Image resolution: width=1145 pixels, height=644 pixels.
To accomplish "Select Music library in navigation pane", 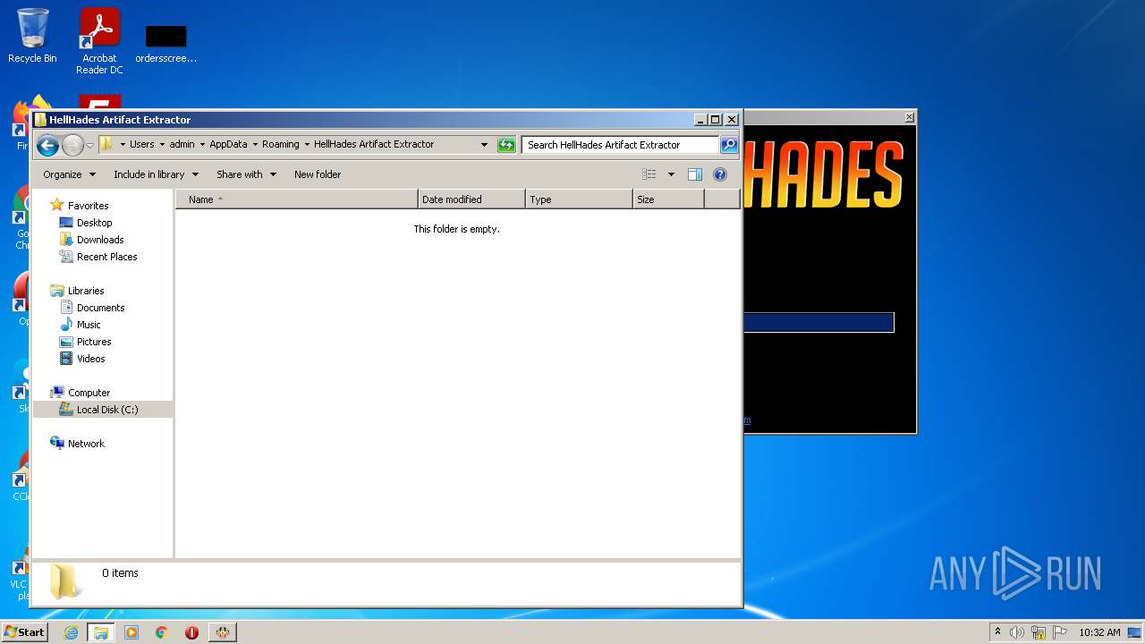I will [89, 324].
